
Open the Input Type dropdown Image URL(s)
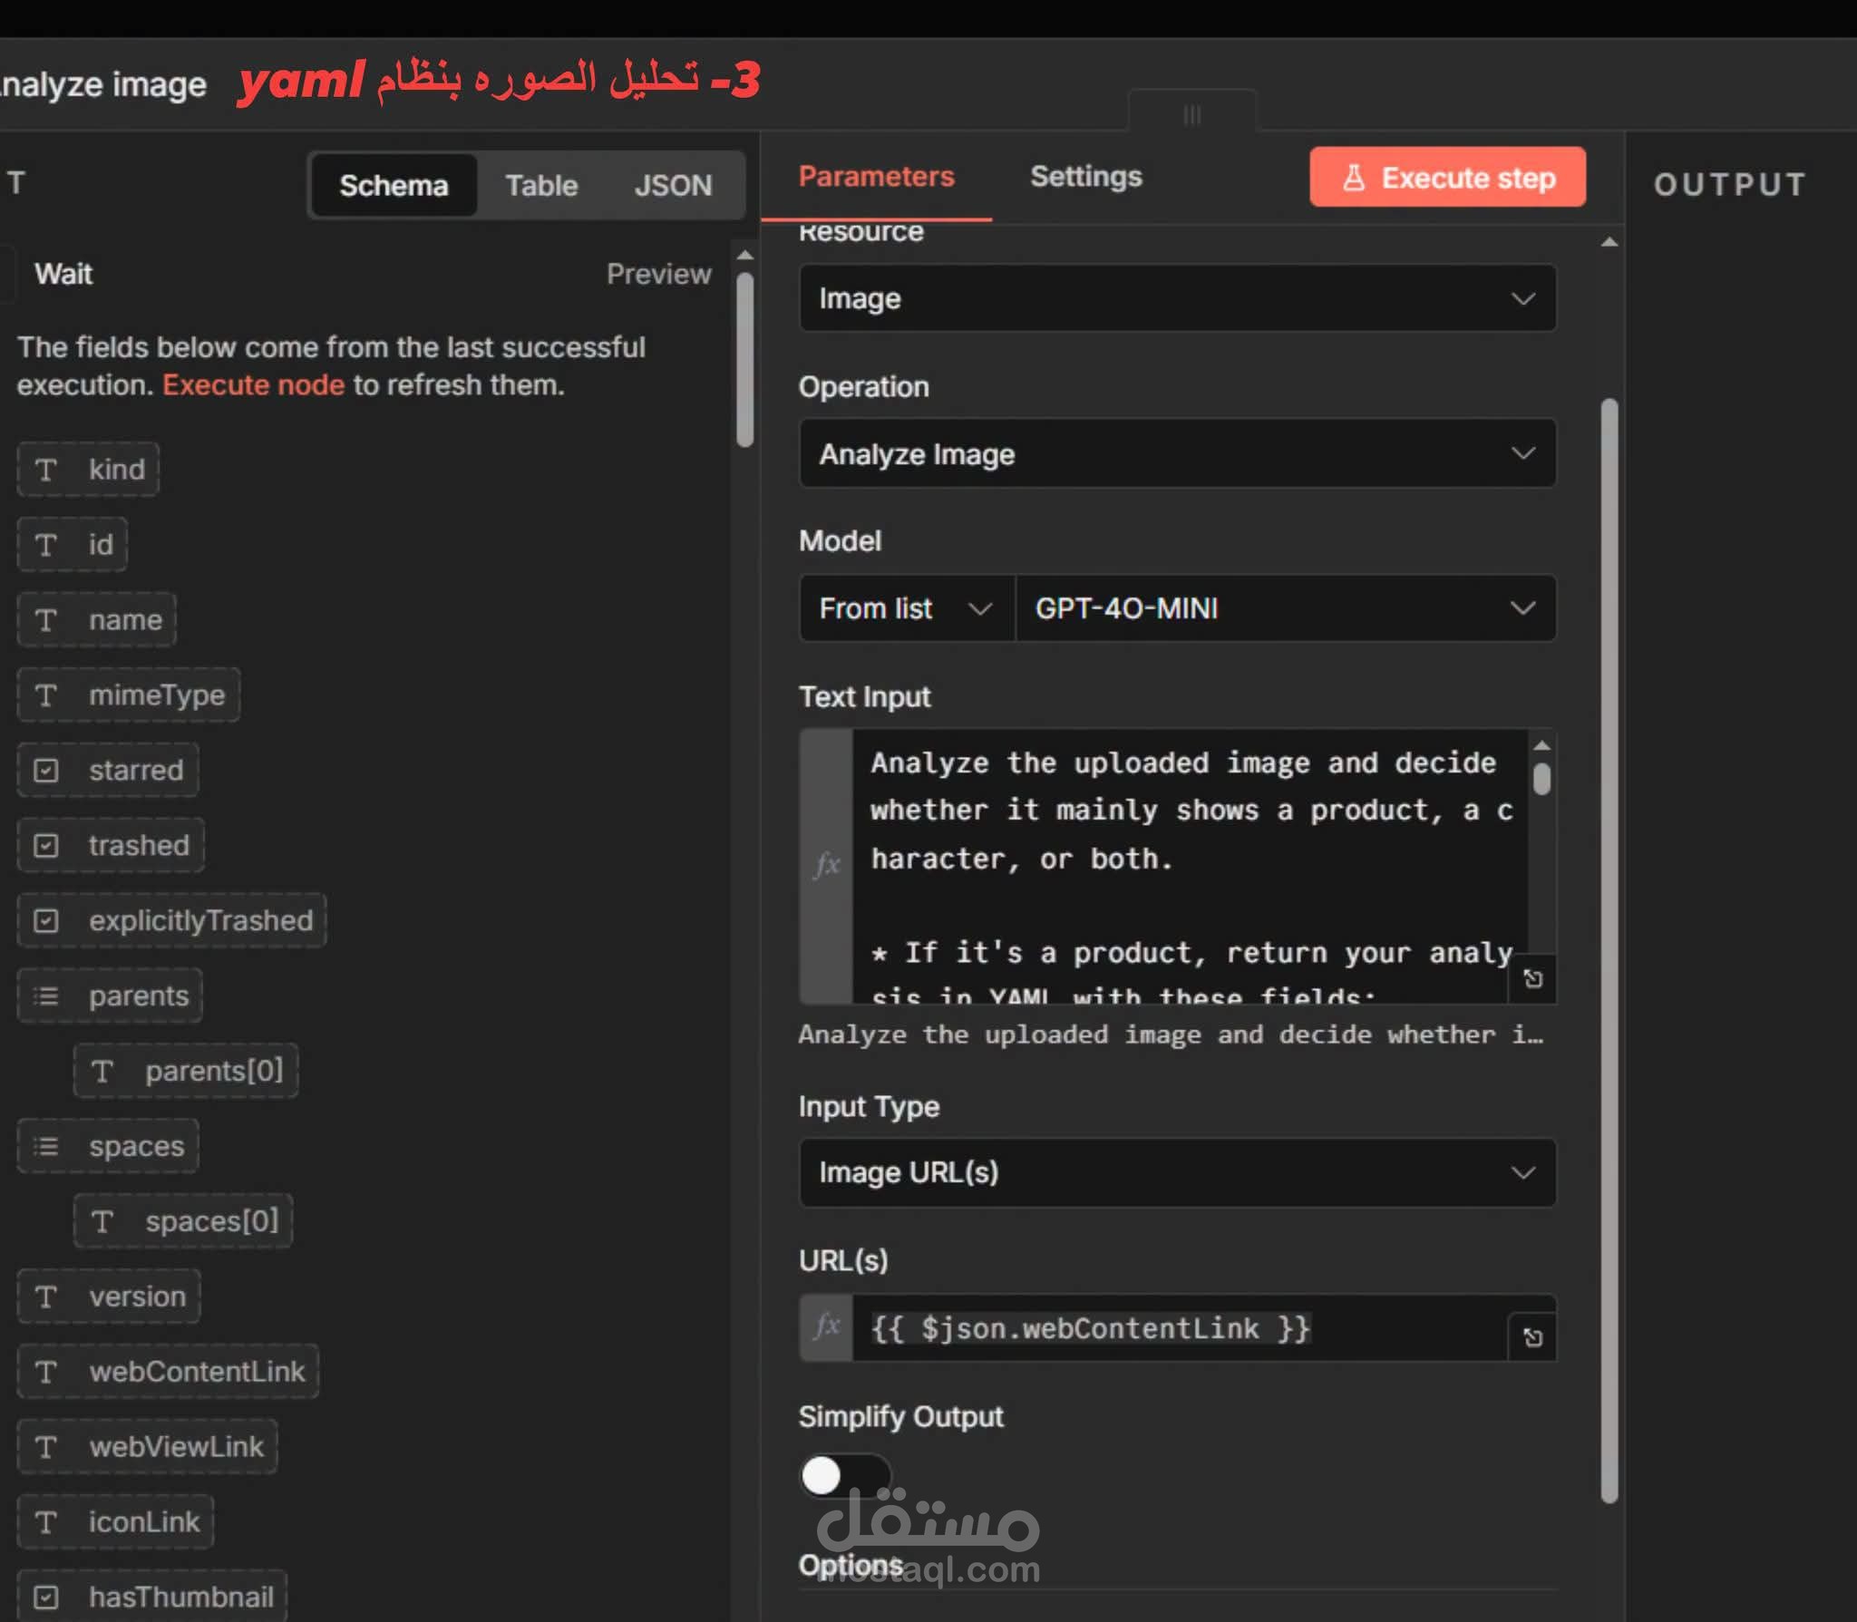click(1177, 1172)
